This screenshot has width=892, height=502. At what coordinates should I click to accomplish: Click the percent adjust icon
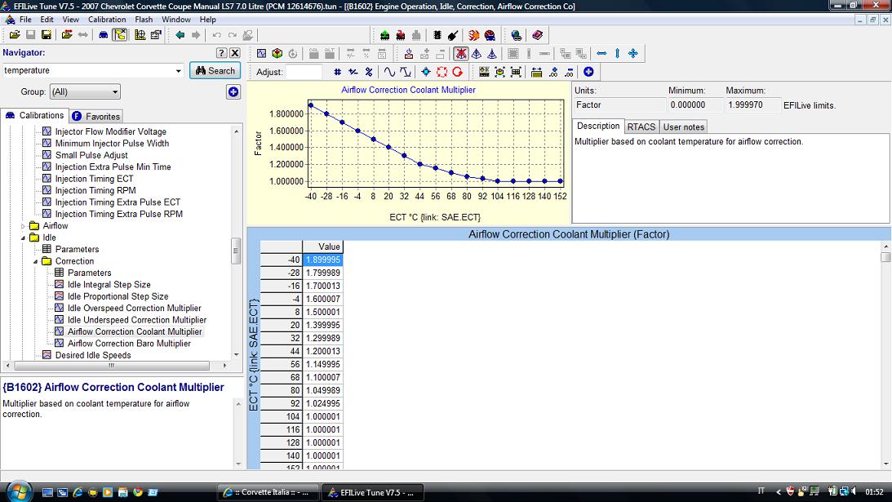(x=369, y=72)
